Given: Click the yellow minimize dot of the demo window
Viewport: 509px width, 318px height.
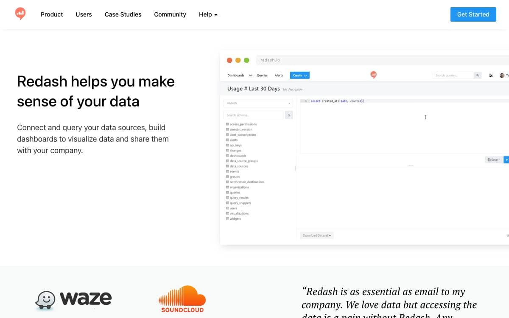Looking at the screenshot, I should (x=238, y=60).
